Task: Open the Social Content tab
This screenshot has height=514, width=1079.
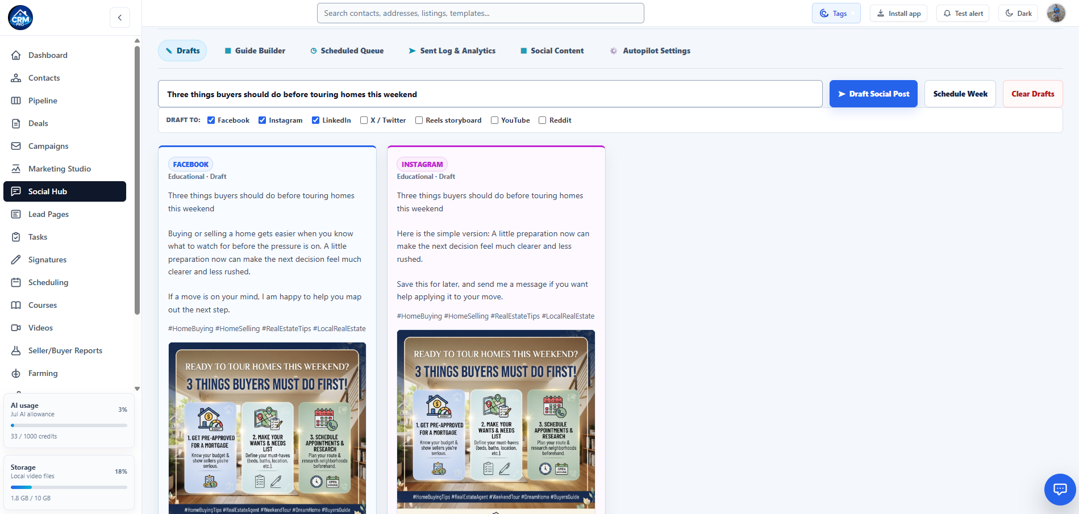Action: [552, 51]
